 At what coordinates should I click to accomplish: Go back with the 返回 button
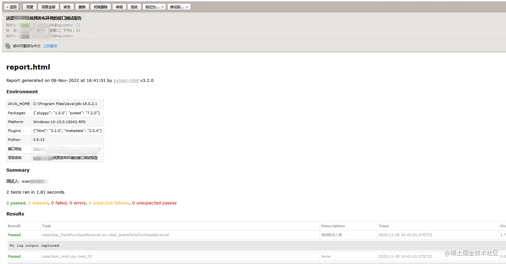pyautogui.click(x=12, y=7)
